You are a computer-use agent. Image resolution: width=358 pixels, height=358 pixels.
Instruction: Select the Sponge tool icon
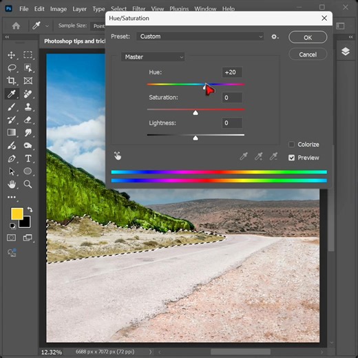(28, 145)
